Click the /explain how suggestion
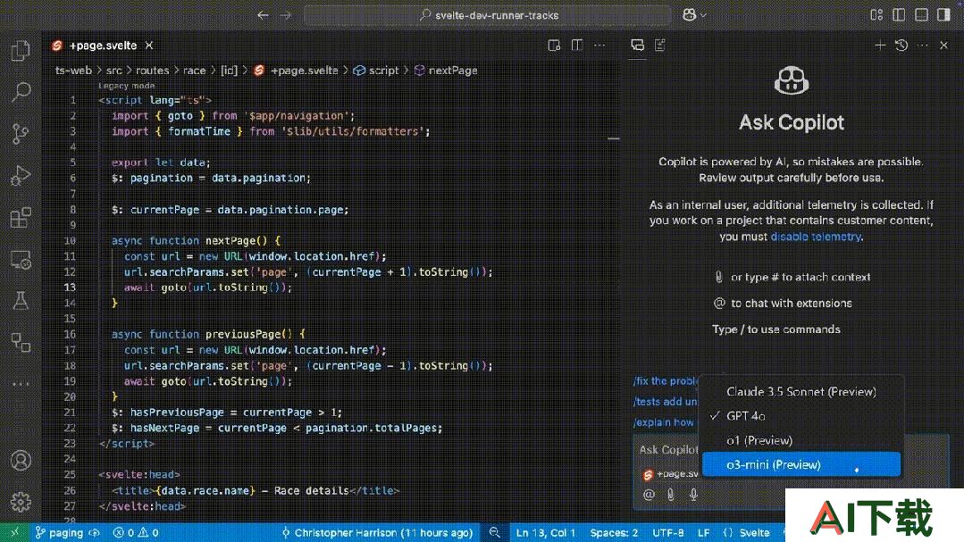This screenshot has height=542, width=964. (x=664, y=422)
